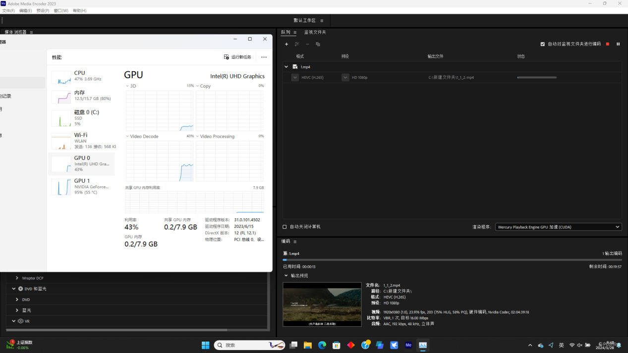The image size is (628, 353).
Task: Click the DVD and Blu-ray disc icon
Action: coord(21,289)
